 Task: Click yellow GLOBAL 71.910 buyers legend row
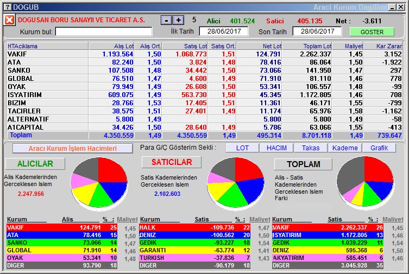click(62, 250)
